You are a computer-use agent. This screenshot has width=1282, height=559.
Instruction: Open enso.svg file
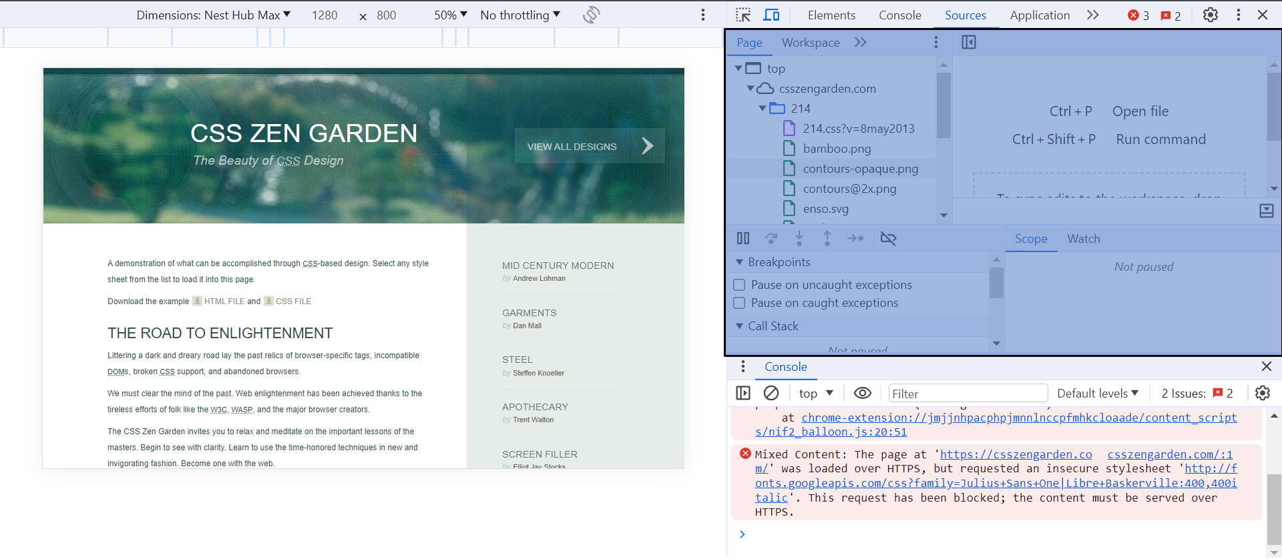(x=825, y=209)
